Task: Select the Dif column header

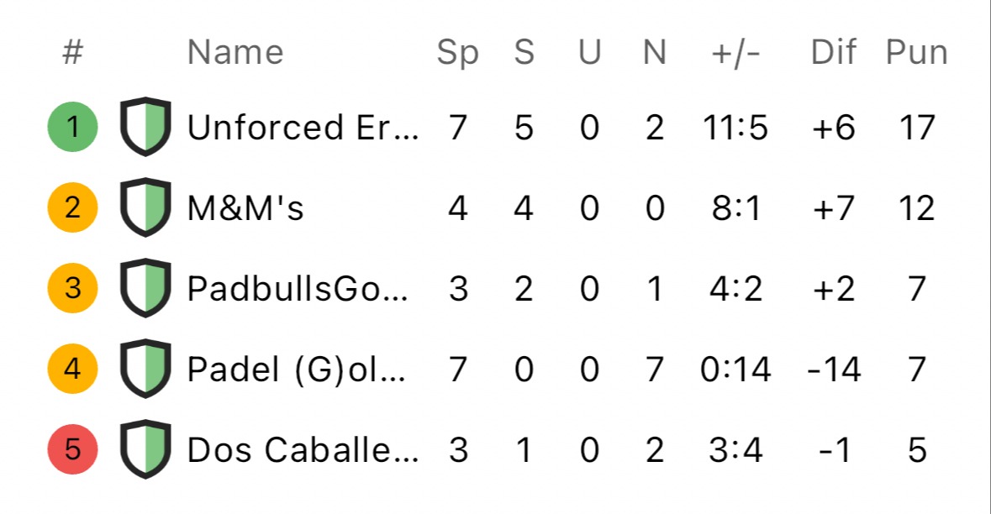Action: click(834, 52)
